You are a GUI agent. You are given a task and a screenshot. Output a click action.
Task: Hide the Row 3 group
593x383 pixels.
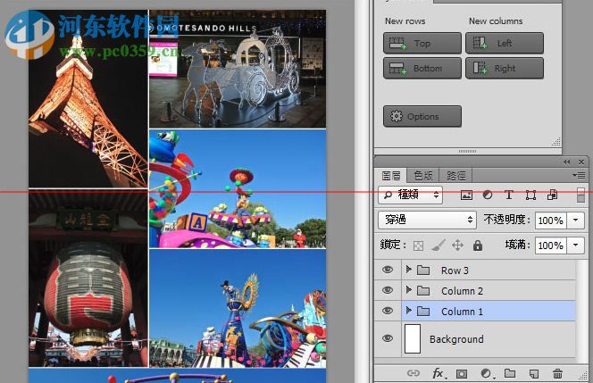pos(388,270)
